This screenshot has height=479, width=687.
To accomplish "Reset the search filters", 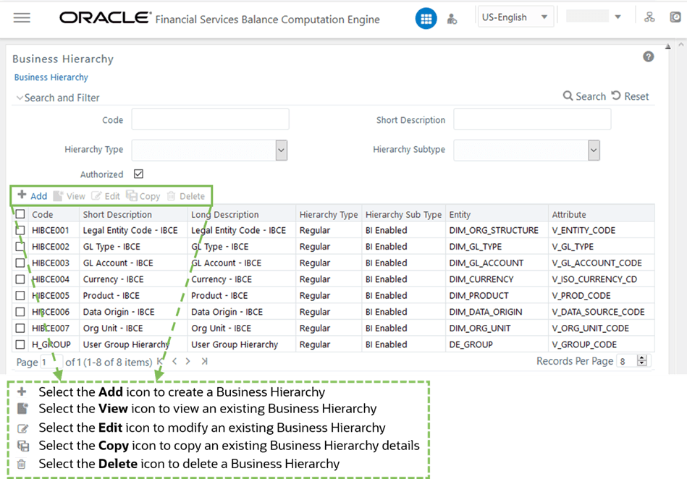I will [x=630, y=96].
